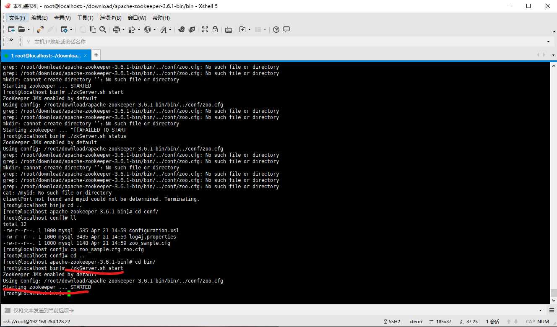Close the root@localhost session tab
This screenshot has height=327, width=557.
[86, 55]
